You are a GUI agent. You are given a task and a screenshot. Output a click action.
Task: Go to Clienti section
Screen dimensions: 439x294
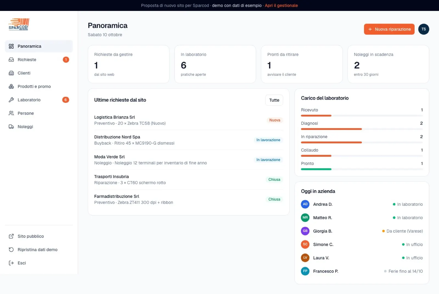(x=39, y=73)
